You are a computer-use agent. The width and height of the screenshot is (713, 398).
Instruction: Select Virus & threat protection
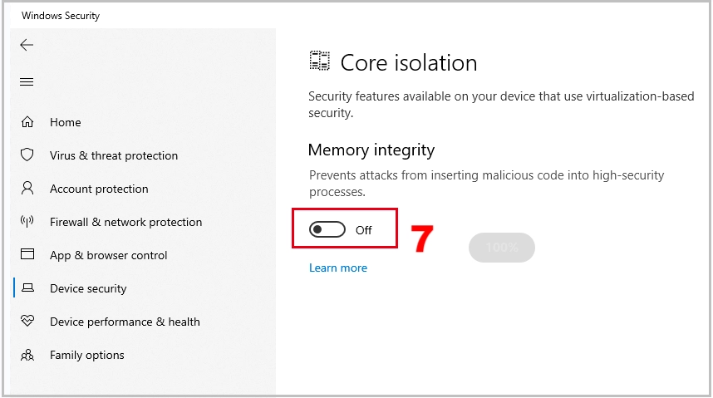pyautogui.click(x=114, y=155)
